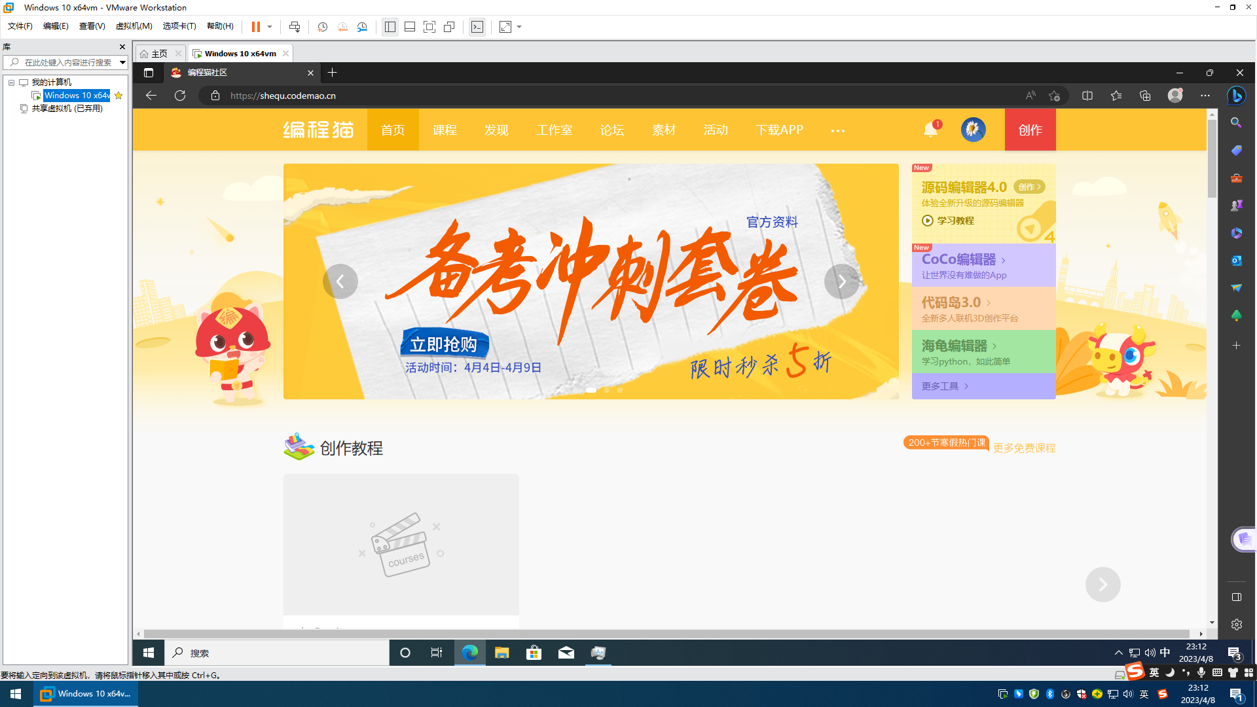Open VMware console view icon
The image size is (1257, 707).
[477, 27]
